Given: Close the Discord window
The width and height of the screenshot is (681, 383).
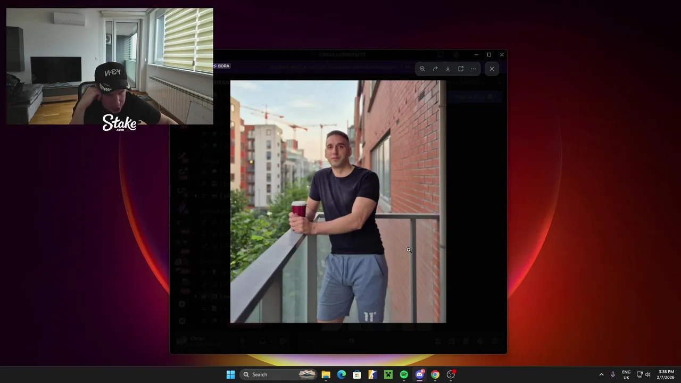Looking at the screenshot, I should [x=502, y=55].
